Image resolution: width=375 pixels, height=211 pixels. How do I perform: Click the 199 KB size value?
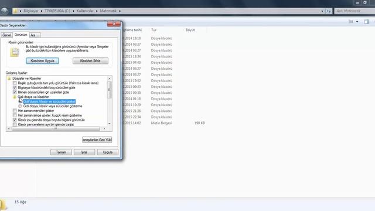coord(199,123)
